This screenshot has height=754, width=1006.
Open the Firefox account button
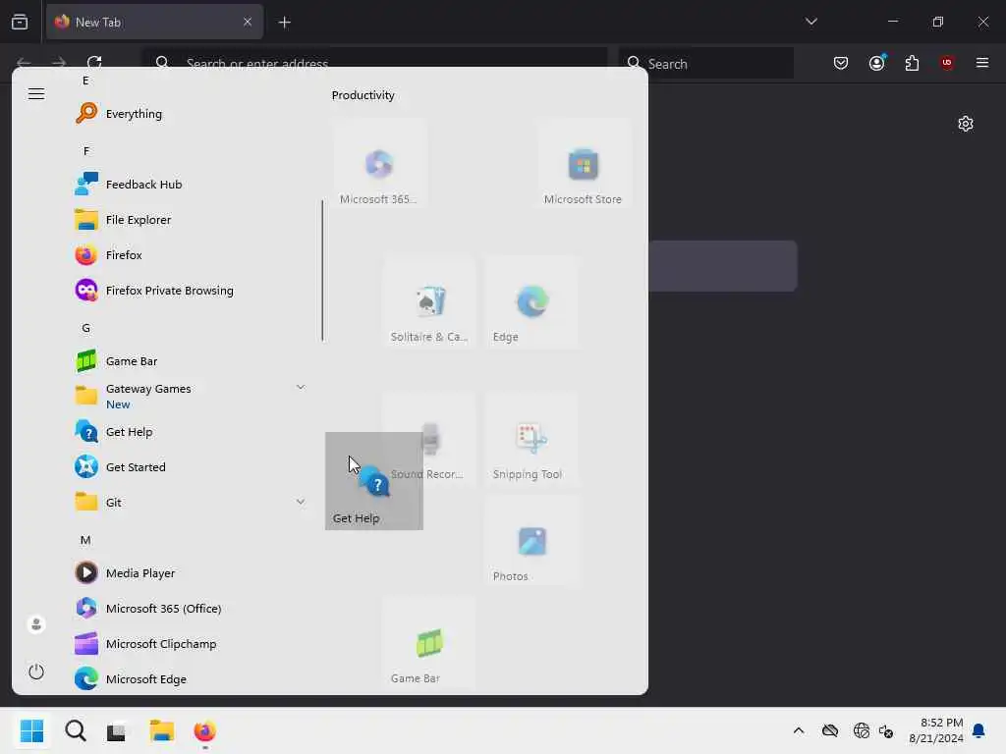[876, 63]
